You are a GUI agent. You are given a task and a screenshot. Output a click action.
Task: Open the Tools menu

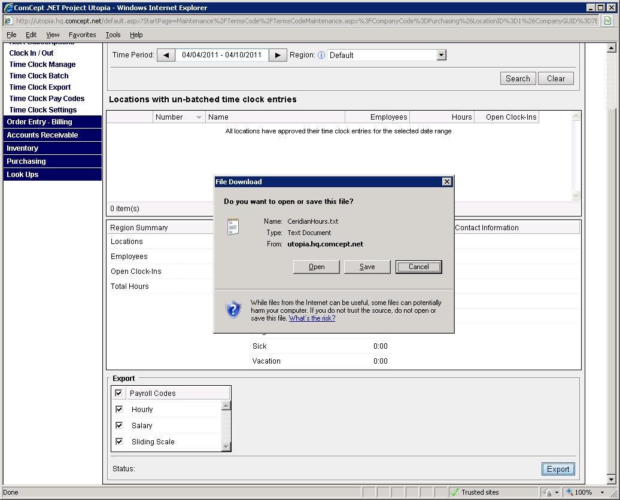[x=113, y=35]
